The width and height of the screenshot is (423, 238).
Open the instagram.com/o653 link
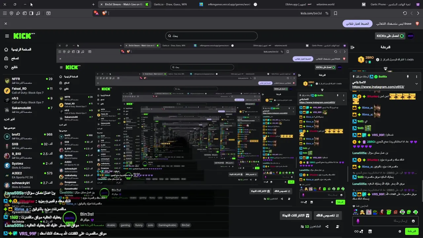click(x=378, y=87)
